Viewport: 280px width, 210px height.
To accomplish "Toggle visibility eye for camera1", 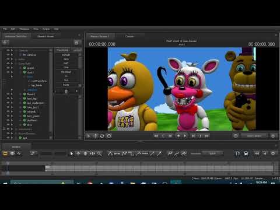I will pos(8,55).
